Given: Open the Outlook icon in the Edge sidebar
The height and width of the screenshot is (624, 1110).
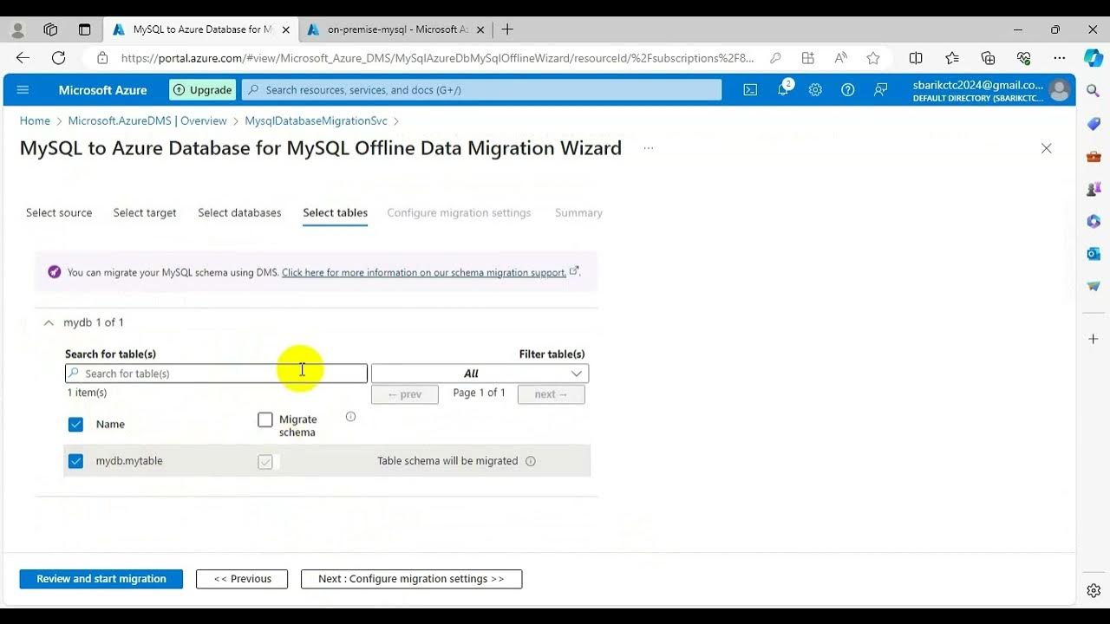Looking at the screenshot, I should [1094, 254].
